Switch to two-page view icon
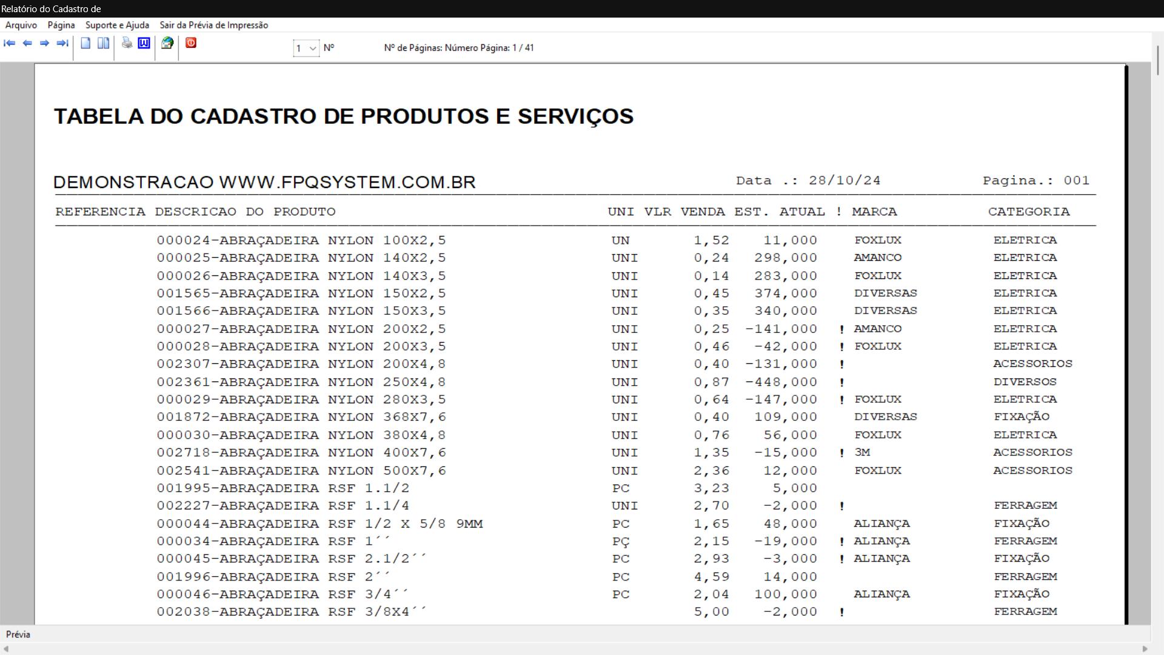The width and height of the screenshot is (1164, 655). (x=104, y=43)
